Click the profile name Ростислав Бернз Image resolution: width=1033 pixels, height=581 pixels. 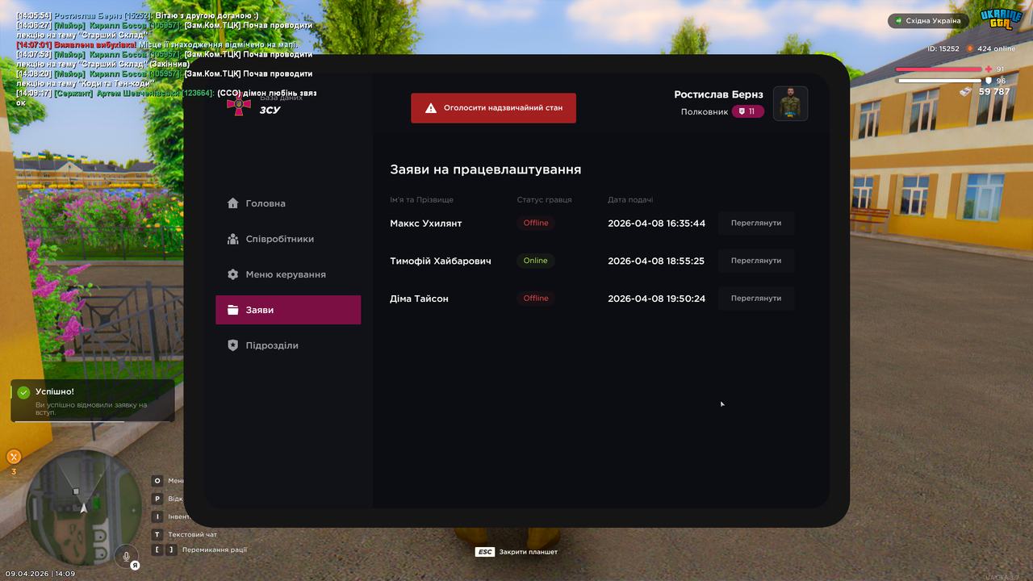point(718,94)
